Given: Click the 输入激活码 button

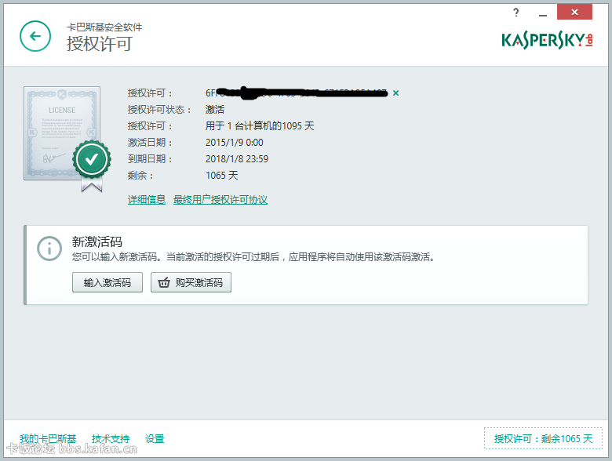Looking at the screenshot, I should [107, 282].
